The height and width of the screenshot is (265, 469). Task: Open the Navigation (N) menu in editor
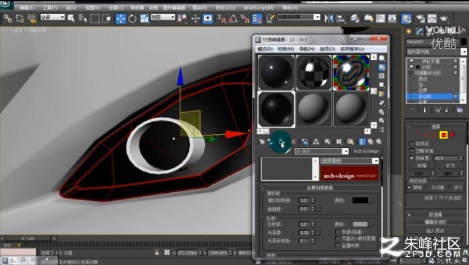(307, 49)
